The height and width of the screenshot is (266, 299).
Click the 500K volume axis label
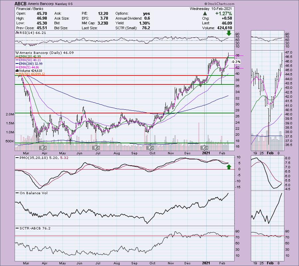(x=10, y=141)
